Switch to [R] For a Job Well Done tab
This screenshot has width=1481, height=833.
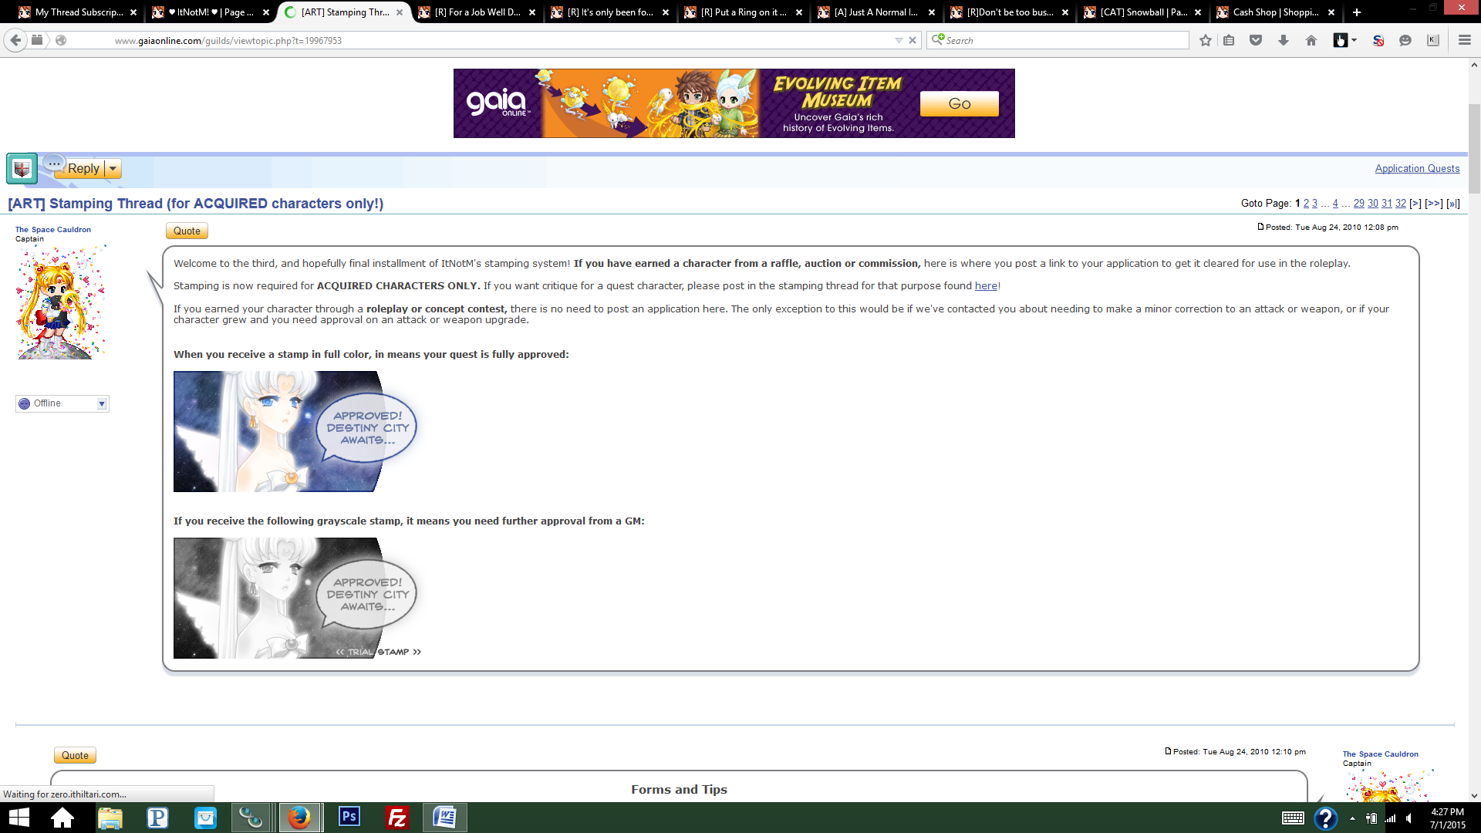point(476,12)
